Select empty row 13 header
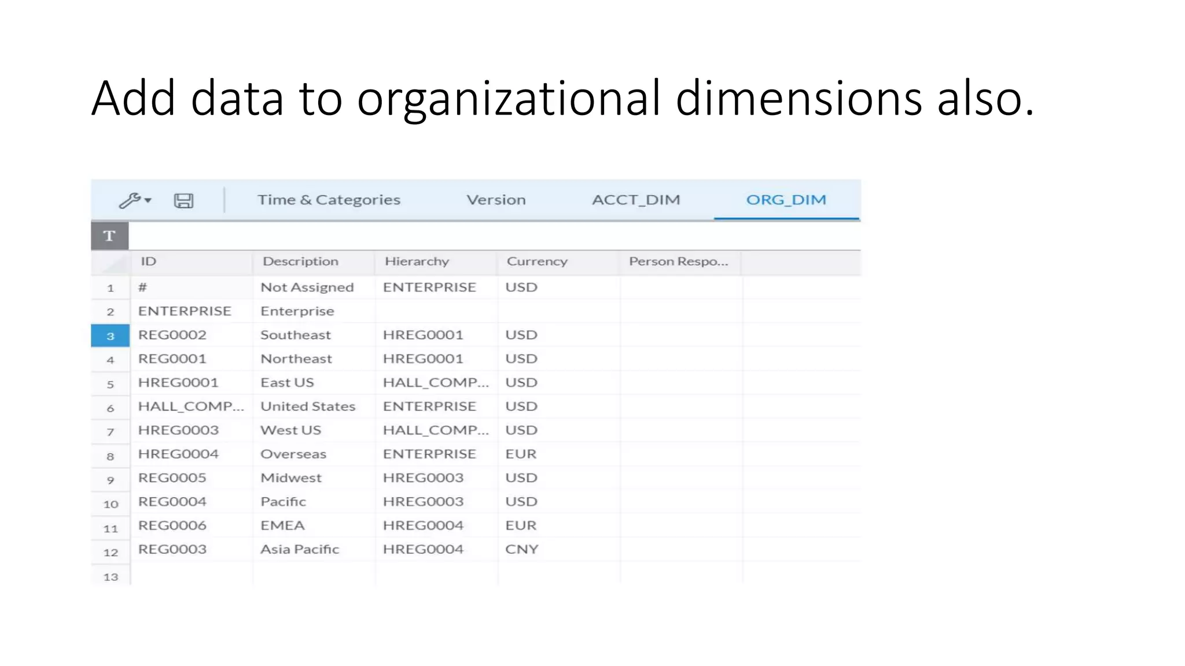This screenshot has width=1185, height=666. [110, 576]
